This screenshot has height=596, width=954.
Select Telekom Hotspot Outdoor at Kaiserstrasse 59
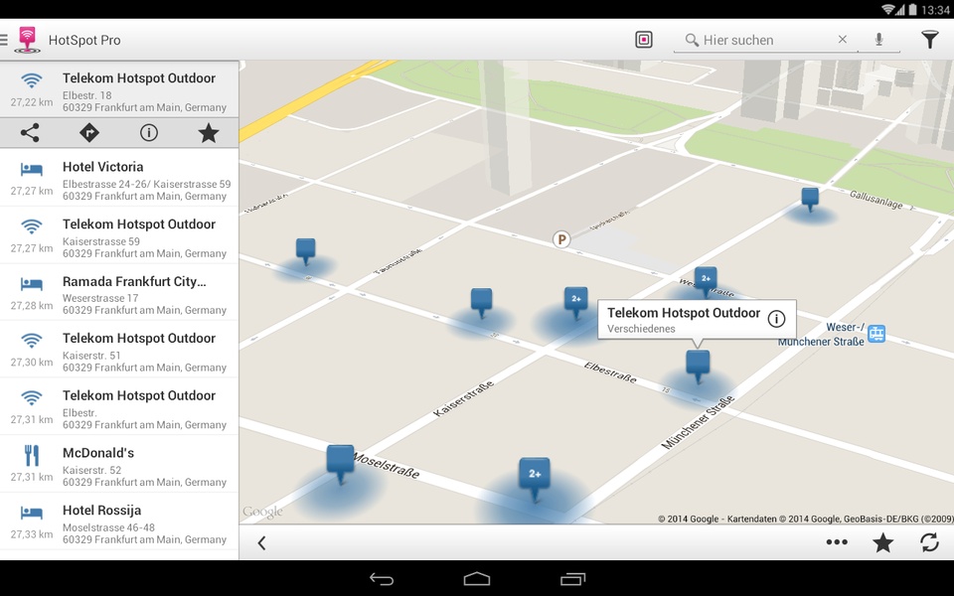point(119,235)
